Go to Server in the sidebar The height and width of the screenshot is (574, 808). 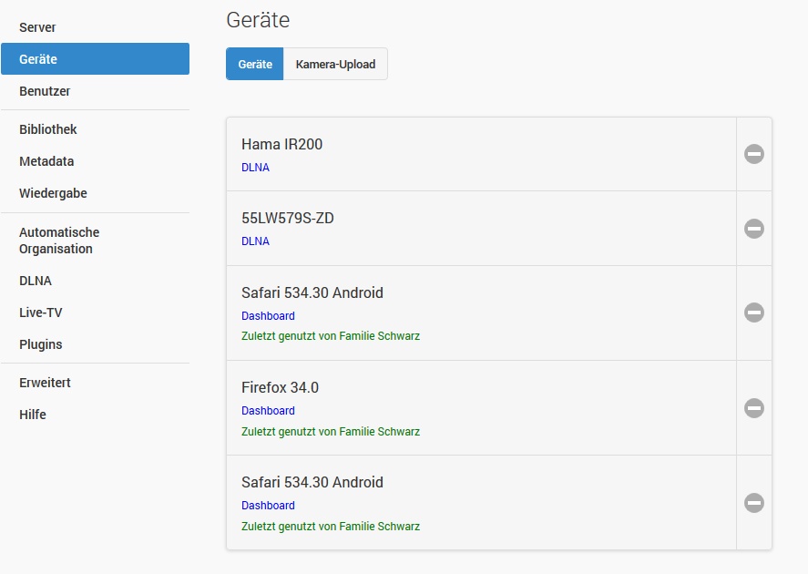click(37, 27)
